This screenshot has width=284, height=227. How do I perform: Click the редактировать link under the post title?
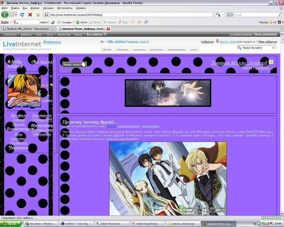pyautogui.click(x=129, y=126)
